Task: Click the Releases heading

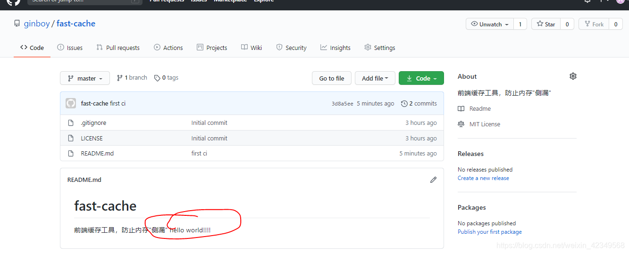Action: point(470,154)
